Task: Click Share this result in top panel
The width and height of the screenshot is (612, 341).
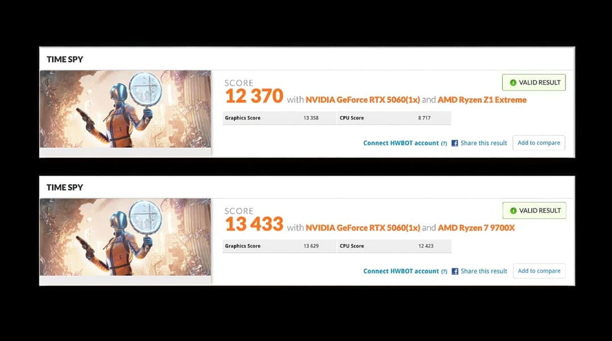Action: (x=484, y=143)
